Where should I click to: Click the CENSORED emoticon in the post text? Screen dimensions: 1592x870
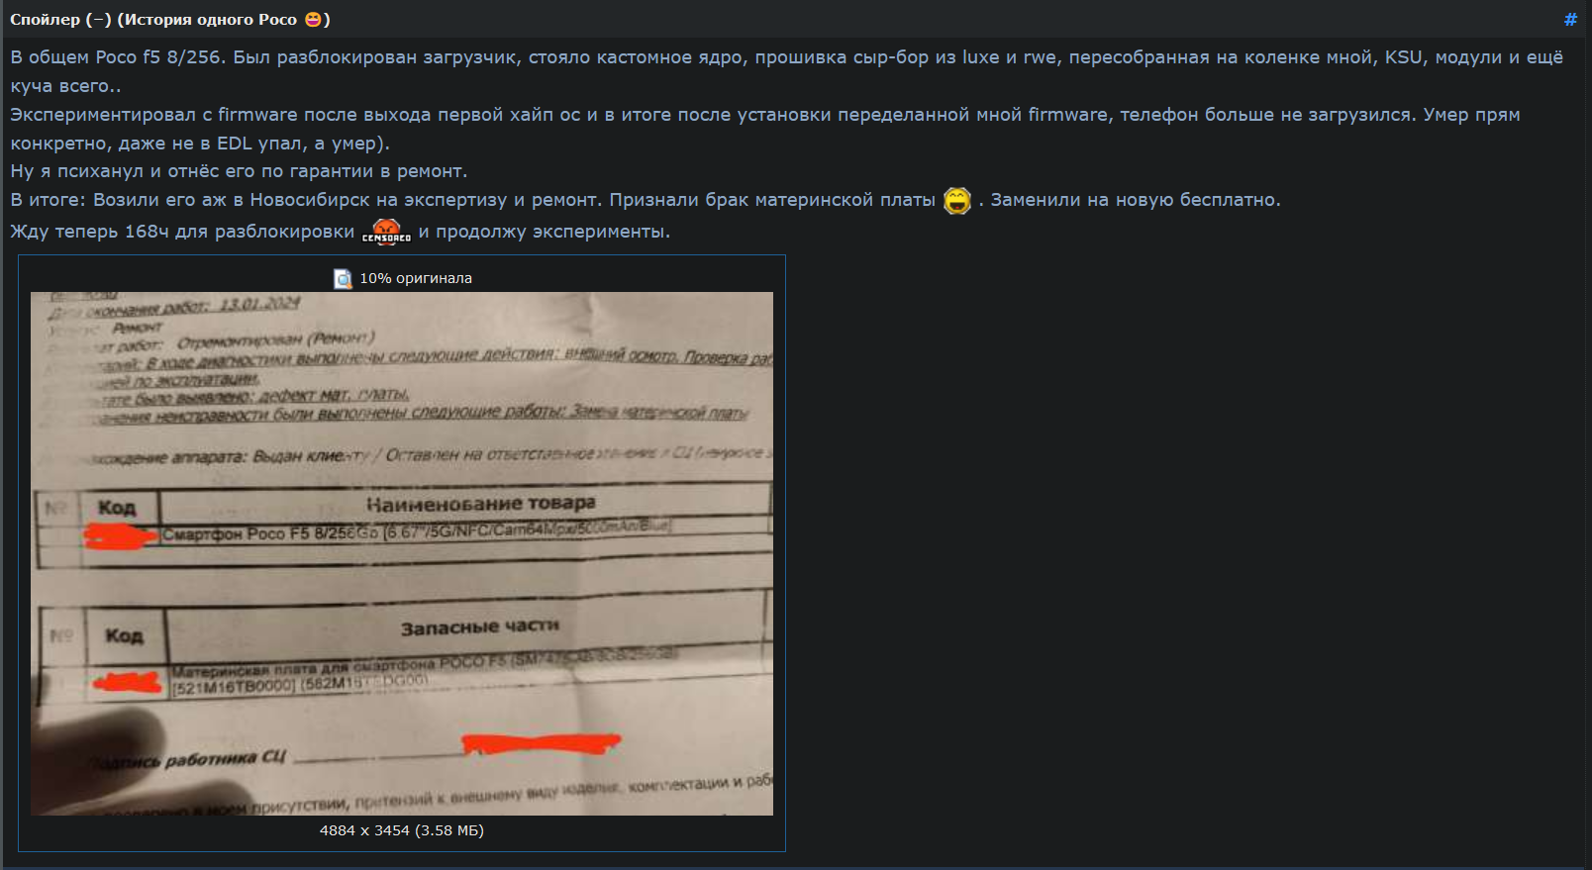[386, 233]
